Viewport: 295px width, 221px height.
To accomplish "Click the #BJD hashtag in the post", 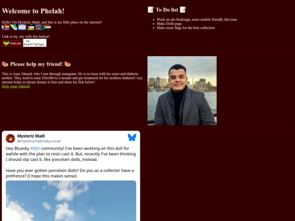I will coord(35,148).
